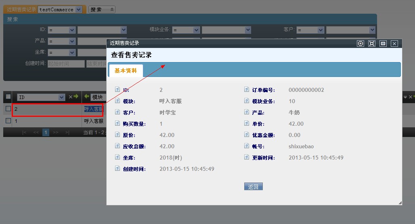Viewport: 415px width, 224px height.
Task: Click the help icon next to 客户 field
Action: coord(117,112)
